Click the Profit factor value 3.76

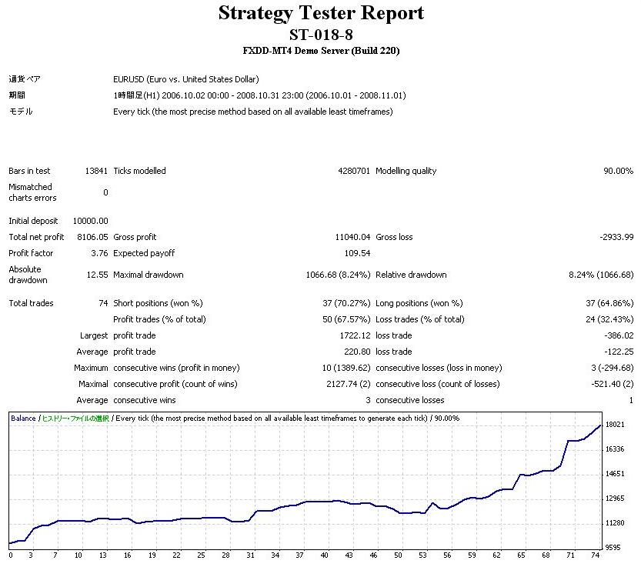(x=99, y=253)
